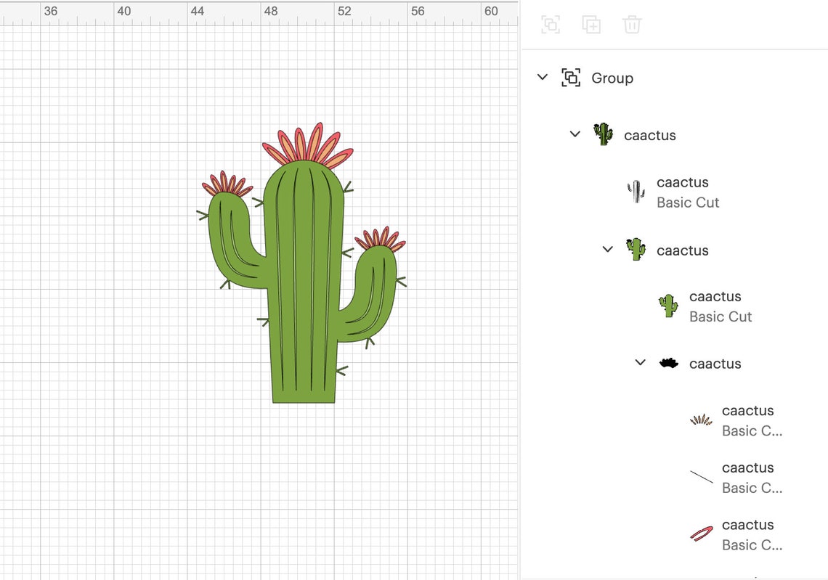
Task: Collapse the Group tree item
Action: coord(542,77)
